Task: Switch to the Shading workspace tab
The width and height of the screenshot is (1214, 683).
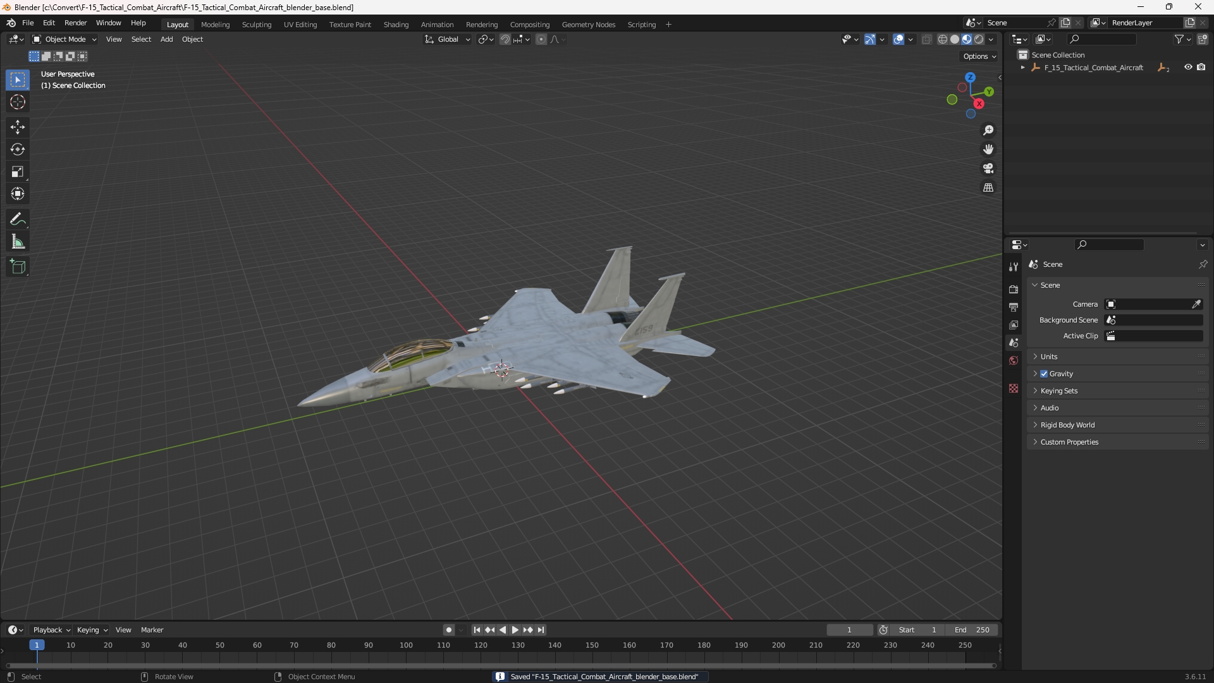Action: click(x=396, y=25)
